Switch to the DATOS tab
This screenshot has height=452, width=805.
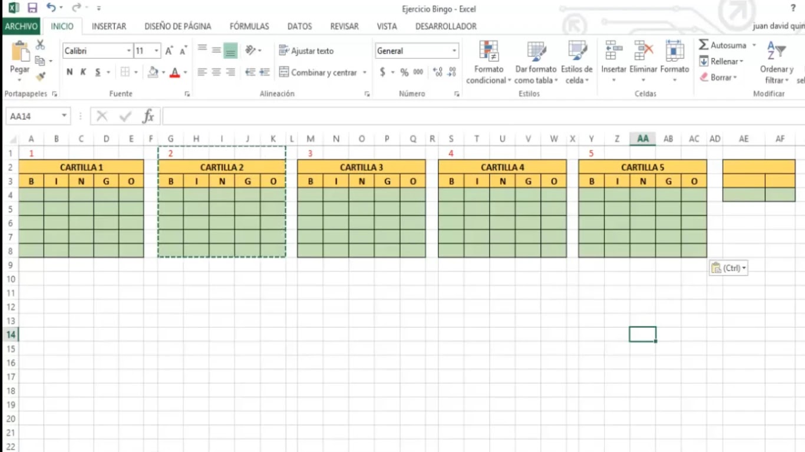coord(300,26)
